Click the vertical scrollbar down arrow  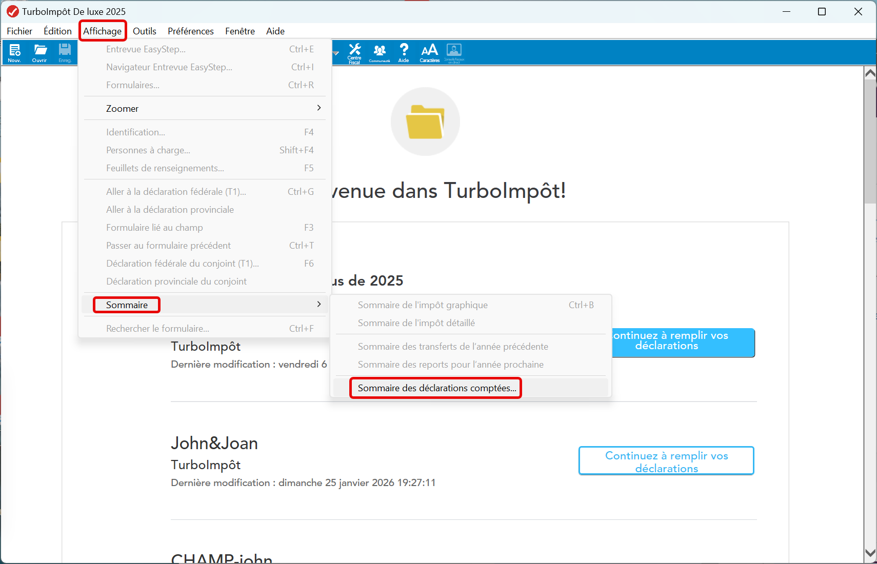870,553
